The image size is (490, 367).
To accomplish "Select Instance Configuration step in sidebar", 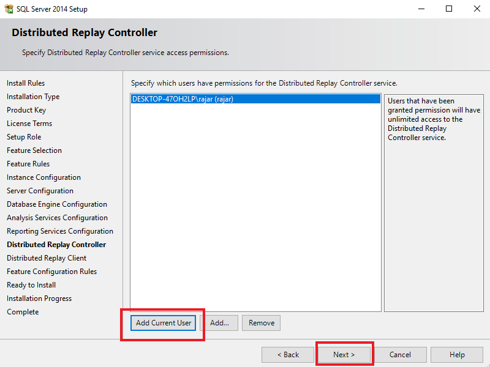I will point(43,177).
